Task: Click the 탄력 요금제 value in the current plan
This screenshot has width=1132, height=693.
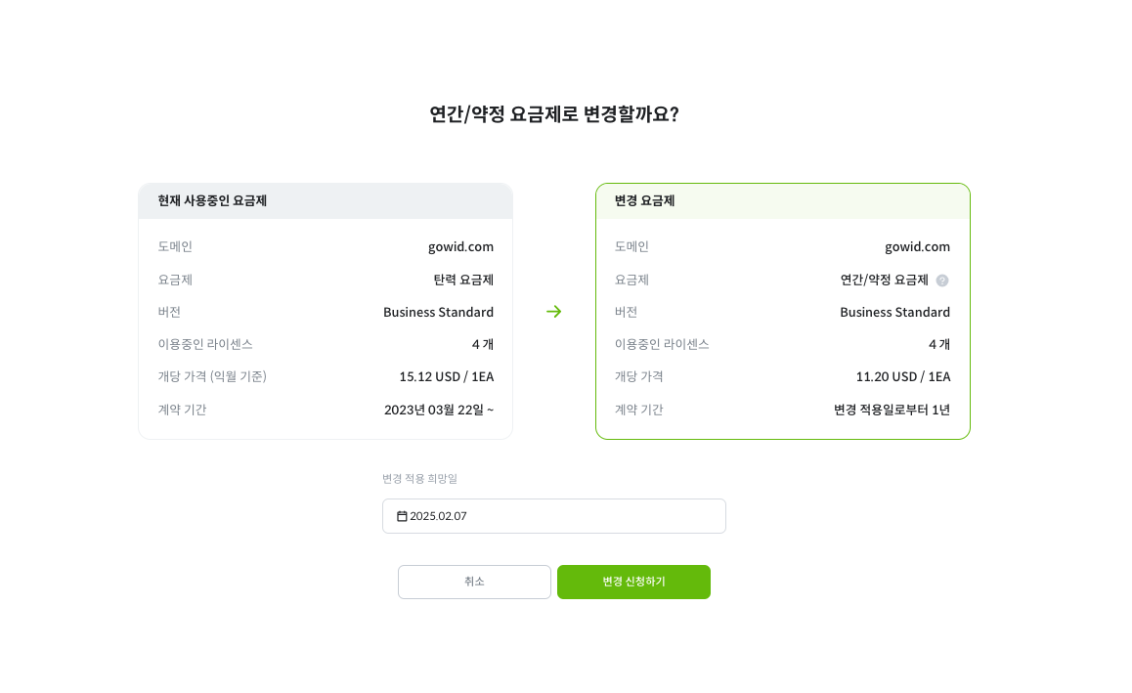Action: [463, 280]
